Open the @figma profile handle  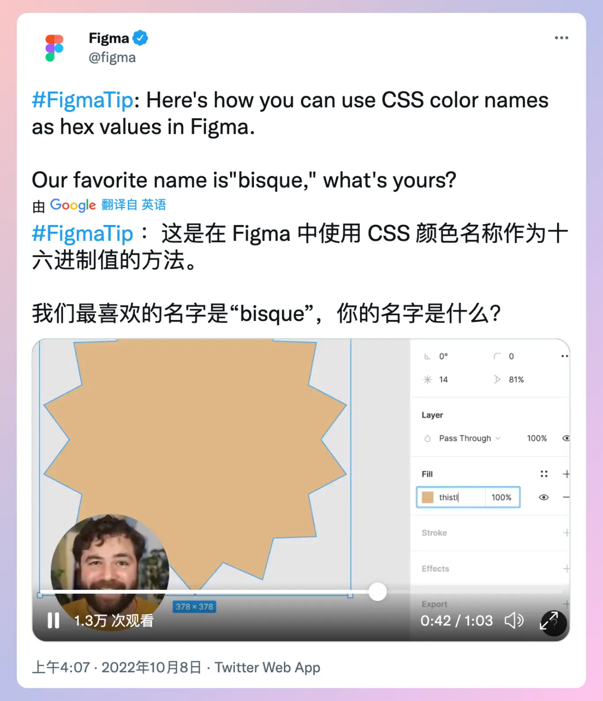112,57
